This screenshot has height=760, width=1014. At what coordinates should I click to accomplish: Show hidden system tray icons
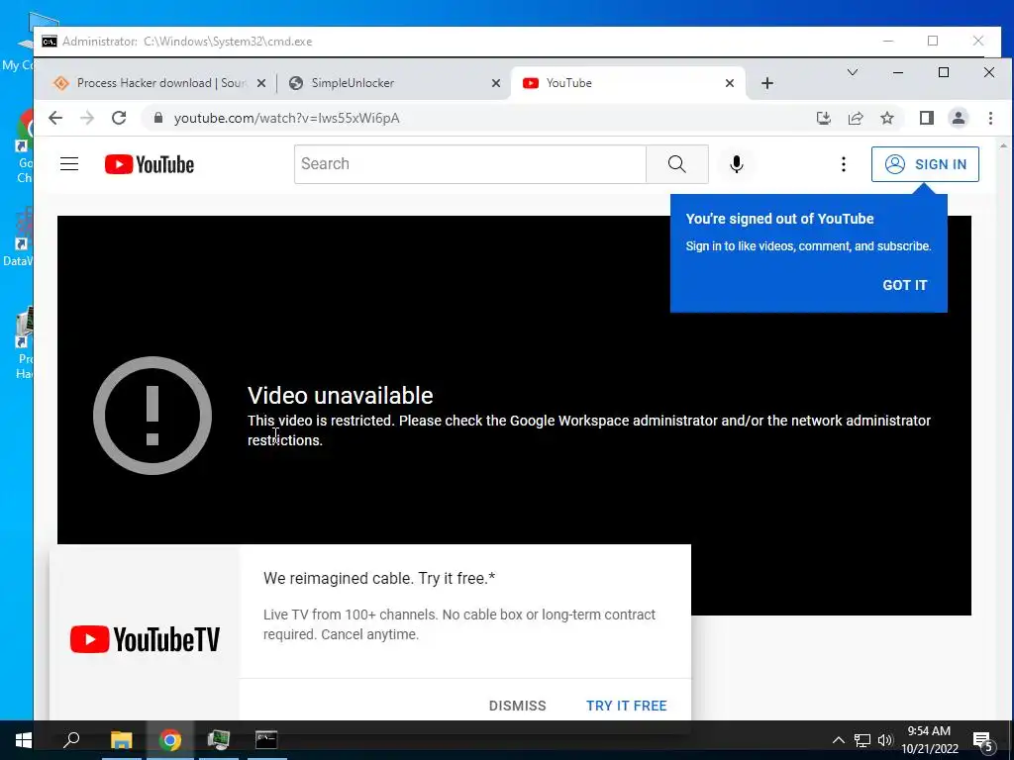tap(838, 740)
